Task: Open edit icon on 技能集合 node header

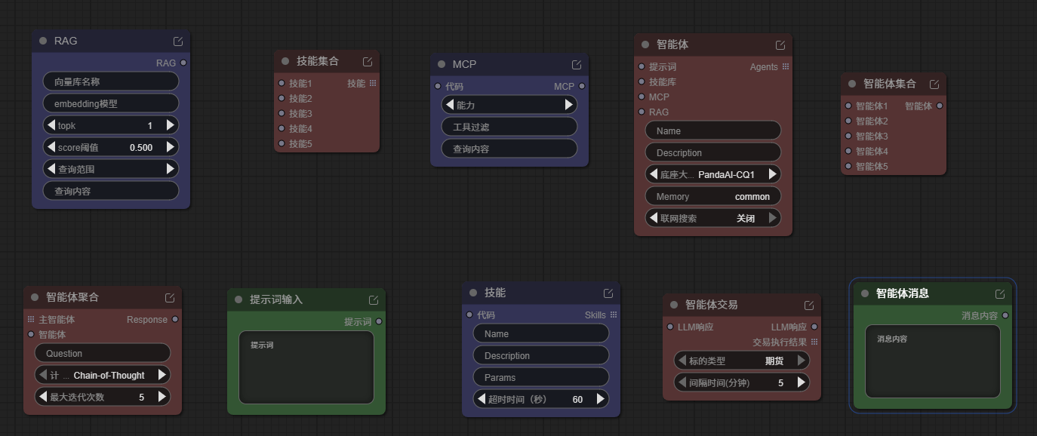Action: pos(368,61)
